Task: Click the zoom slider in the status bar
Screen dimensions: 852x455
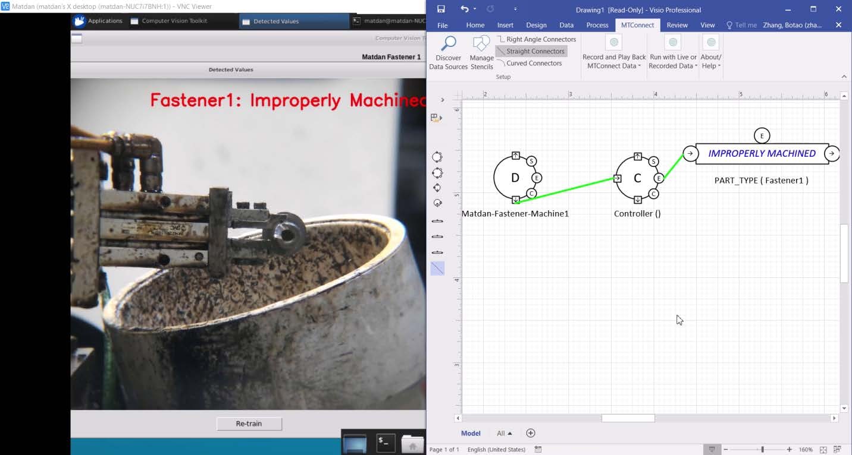Action: 762,450
